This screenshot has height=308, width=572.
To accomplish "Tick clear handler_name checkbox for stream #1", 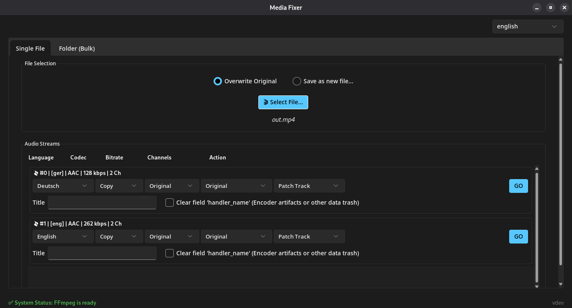I will pyautogui.click(x=170, y=253).
